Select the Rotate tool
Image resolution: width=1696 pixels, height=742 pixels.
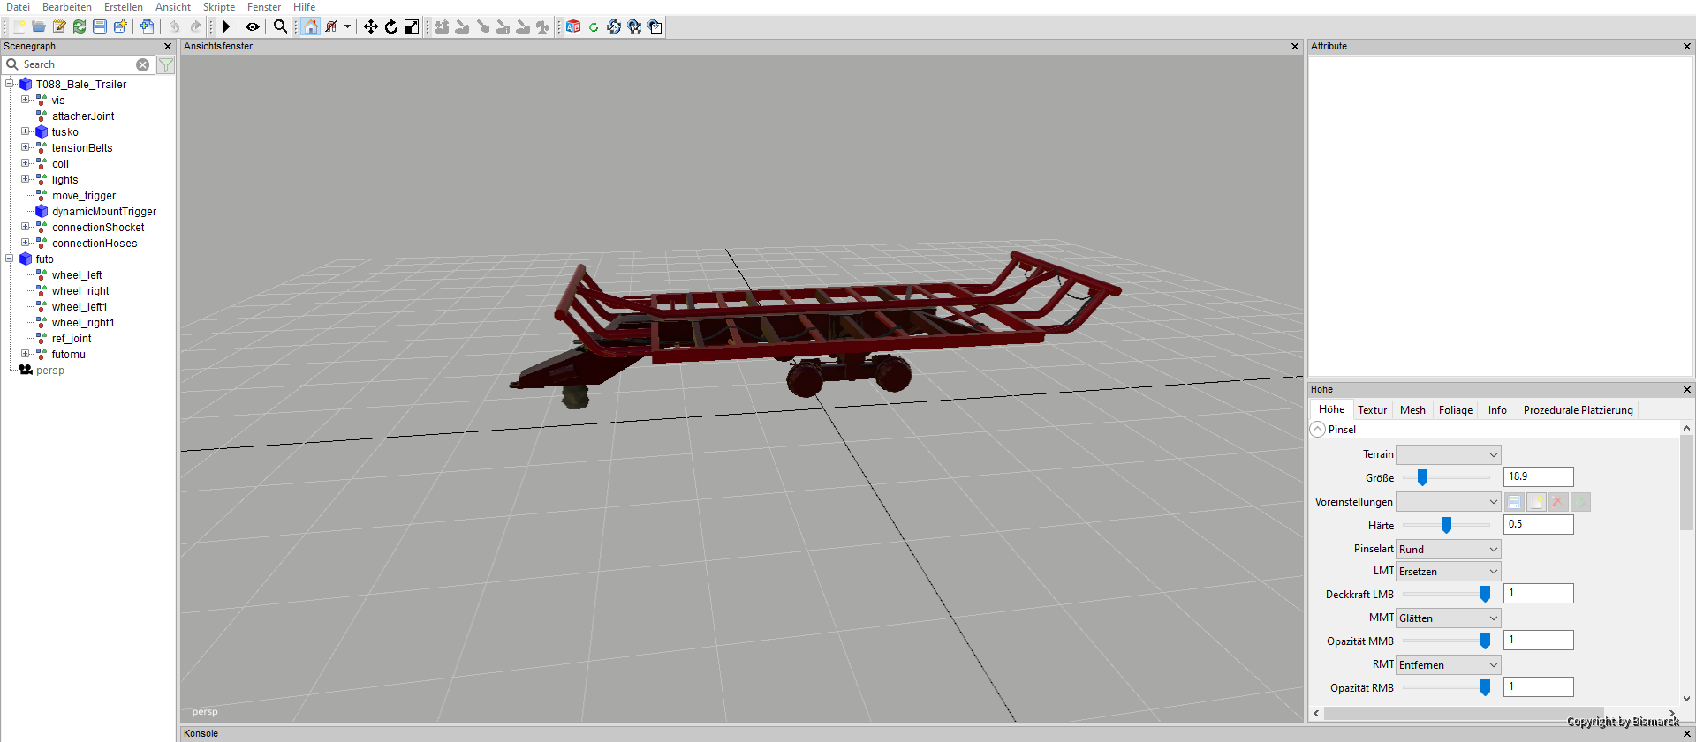(391, 26)
